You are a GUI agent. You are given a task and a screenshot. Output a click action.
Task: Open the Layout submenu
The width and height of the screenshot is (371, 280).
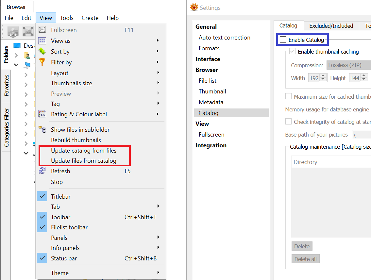[101, 73]
